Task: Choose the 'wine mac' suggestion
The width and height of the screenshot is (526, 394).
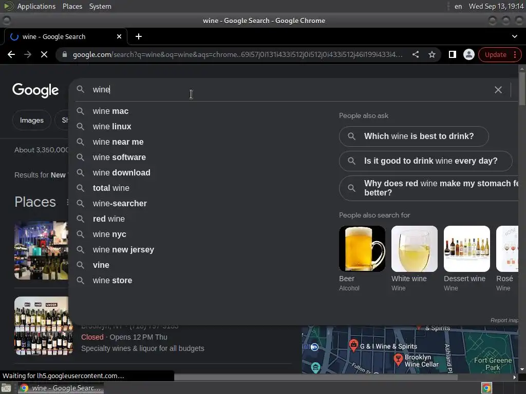Action: [110, 111]
